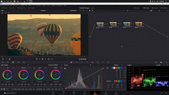Open the viewer timecode dropdown

(x=74, y=11)
